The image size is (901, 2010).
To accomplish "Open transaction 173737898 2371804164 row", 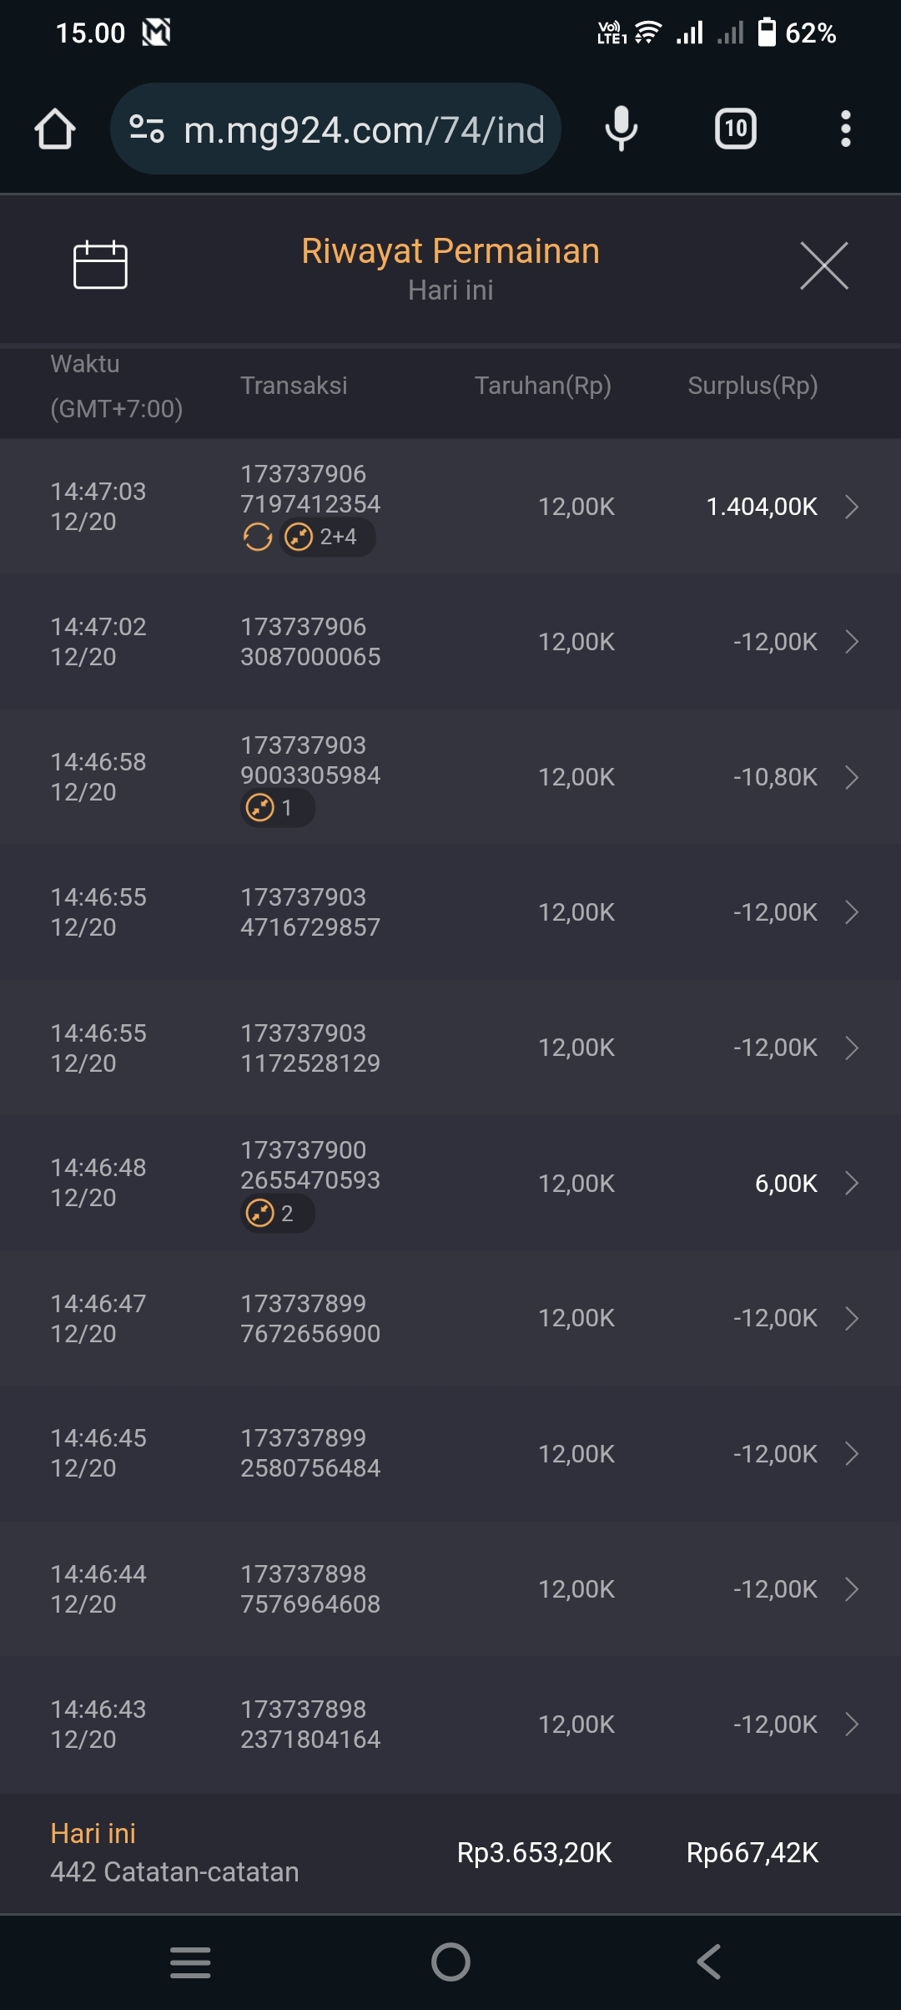I will tap(450, 1725).
